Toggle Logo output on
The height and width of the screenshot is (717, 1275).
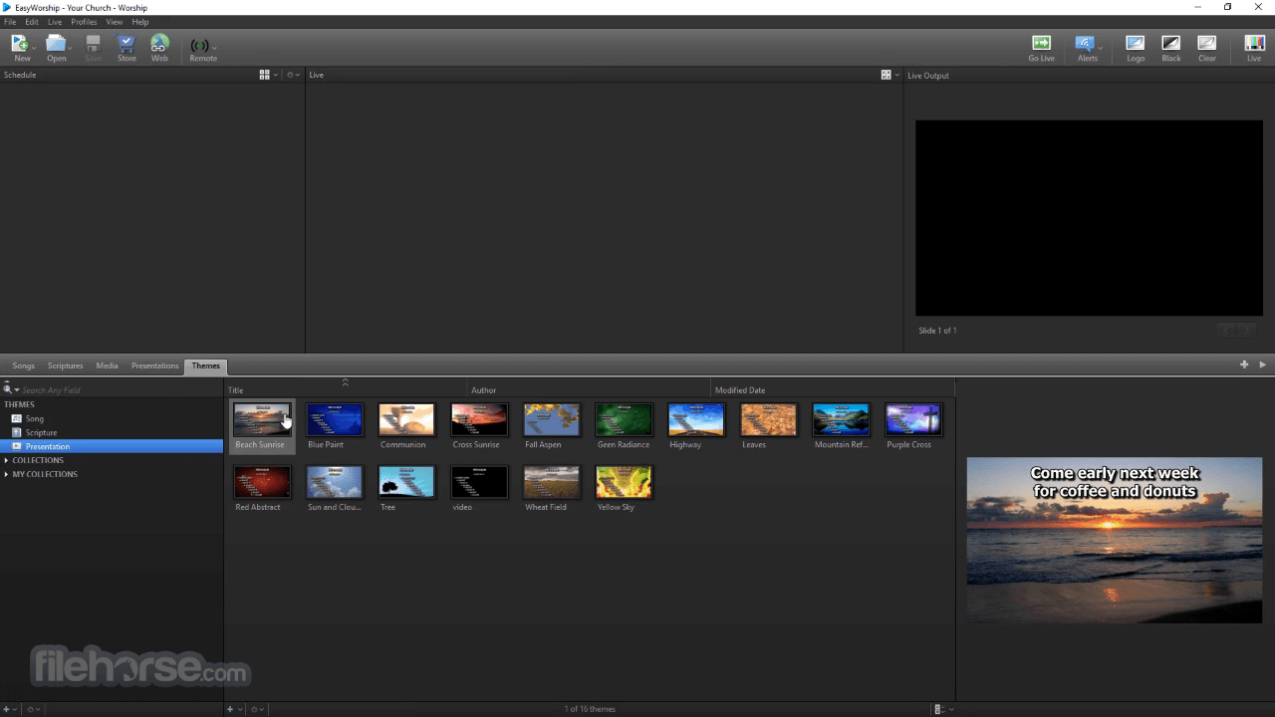(x=1136, y=43)
